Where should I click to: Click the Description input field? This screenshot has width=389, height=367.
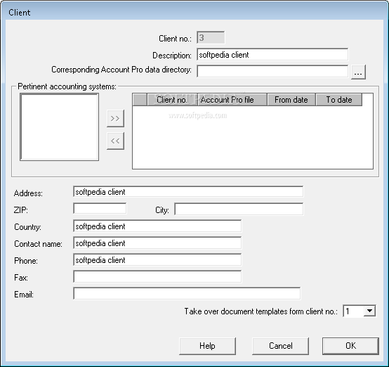tap(272, 54)
